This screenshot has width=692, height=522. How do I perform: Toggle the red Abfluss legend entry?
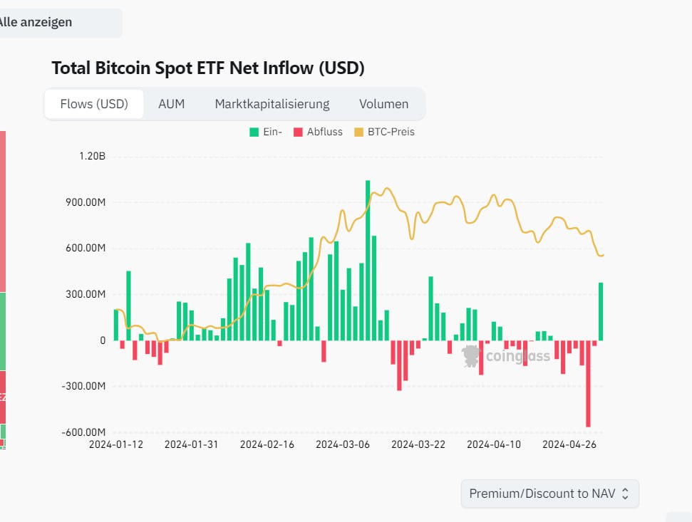click(x=317, y=132)
